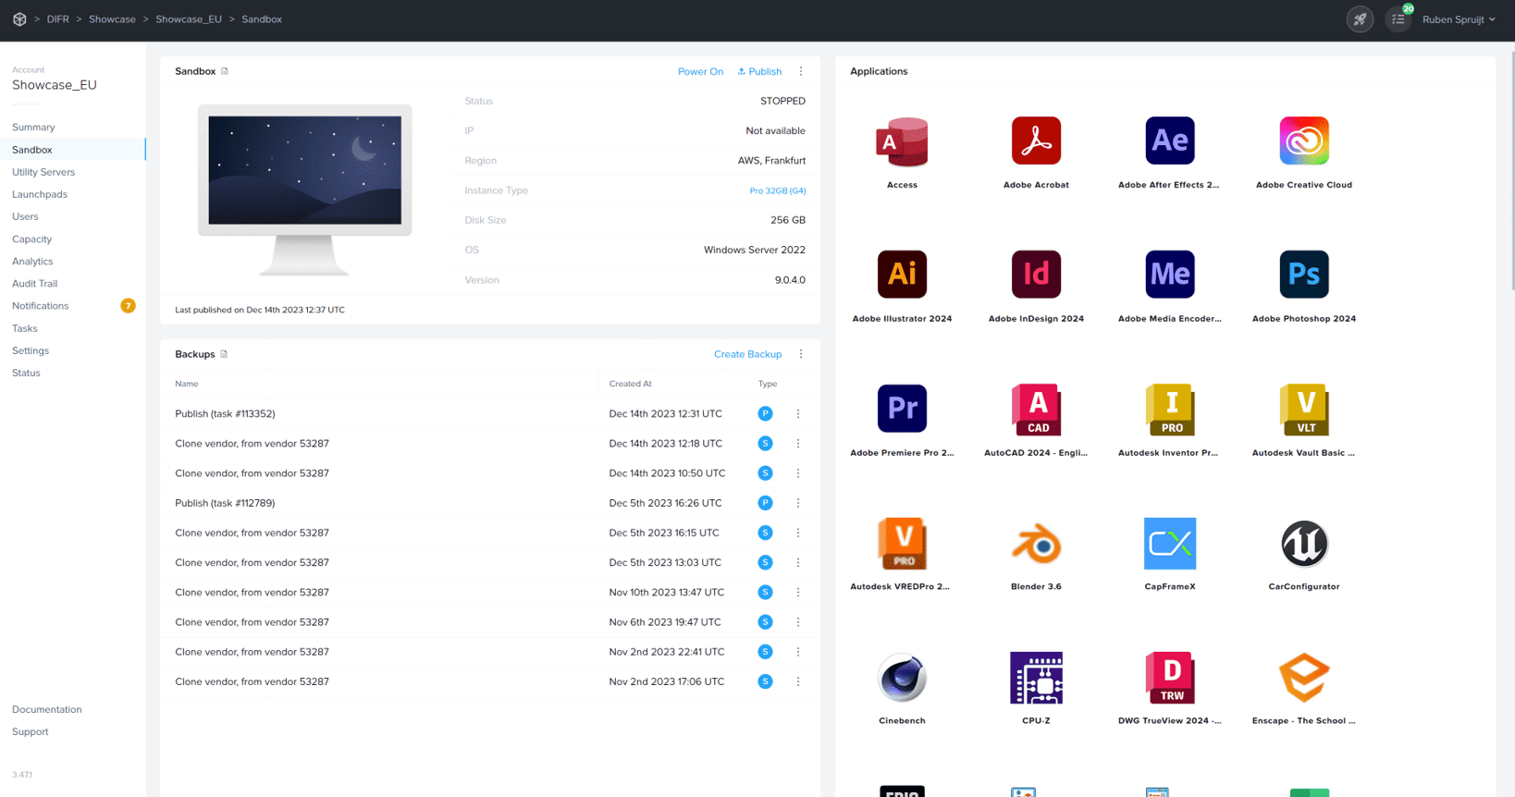Screen dimensions: 1515x797
Task: Select the Cinebench icon
Action: [902, 678]
